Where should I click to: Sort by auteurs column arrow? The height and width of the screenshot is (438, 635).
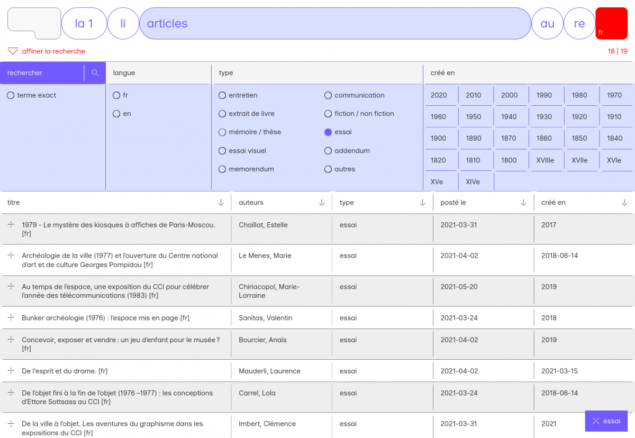click(x=322, y=203)
